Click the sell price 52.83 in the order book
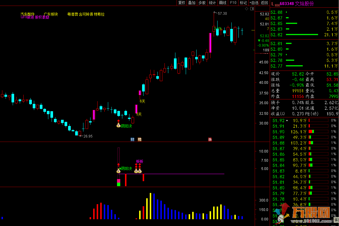 tap(277, 29)
